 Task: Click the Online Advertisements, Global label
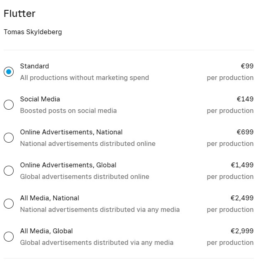pos(68,165)
